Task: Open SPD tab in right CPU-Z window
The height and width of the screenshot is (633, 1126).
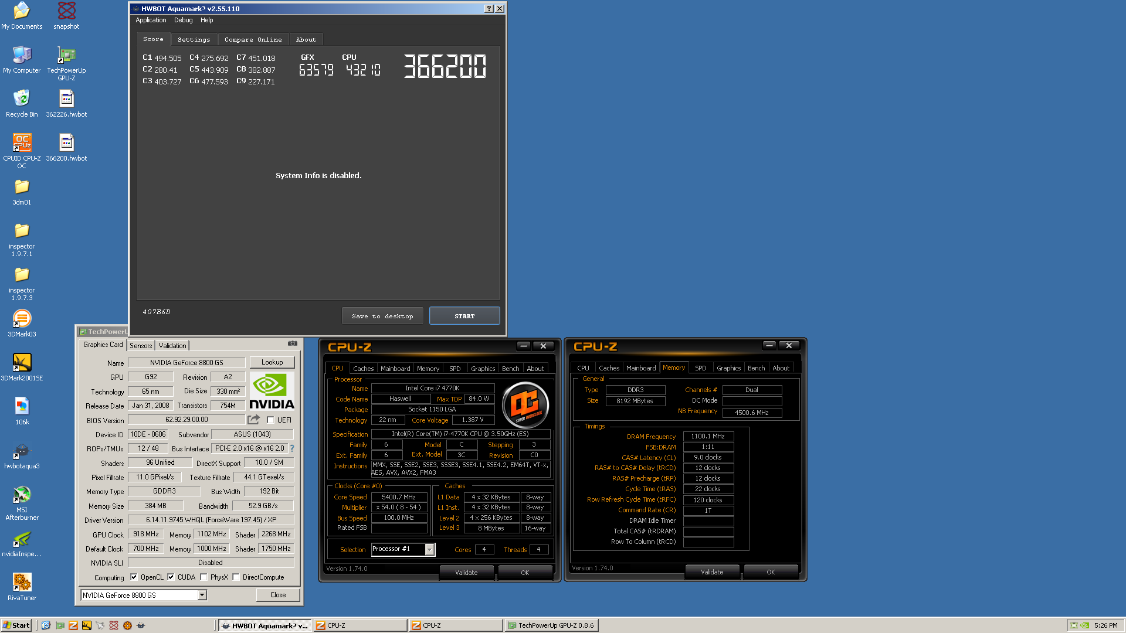Action: click(x=700, y=368)
